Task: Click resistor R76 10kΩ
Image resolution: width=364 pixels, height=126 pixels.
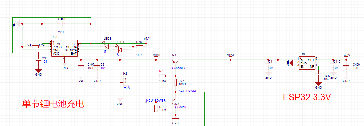Action: (162, 76)
